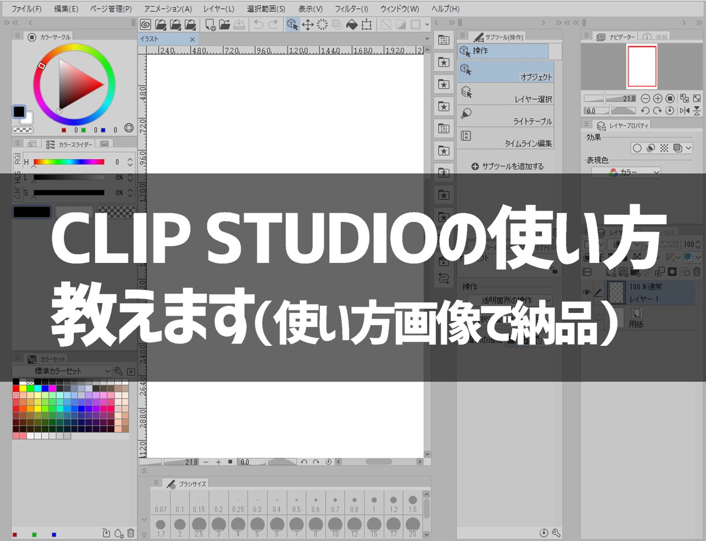Click replace color icon under the color set
The height and width of the screenshot is (541, 706).
[106, 533]
